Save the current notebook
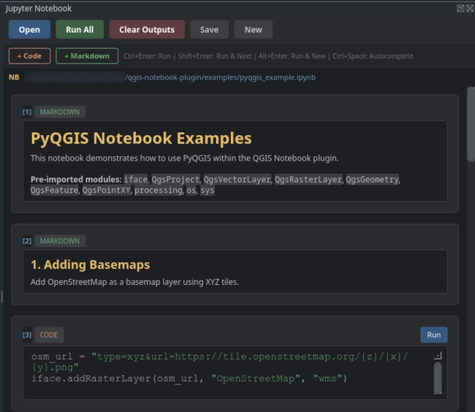 pyautogui.click(x=209, y=29)
